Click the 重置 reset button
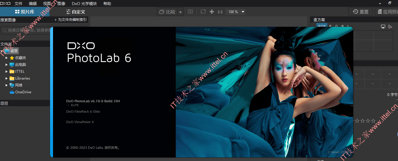The height and width of the screenshot is (161, 398). (x=361, y=12)
